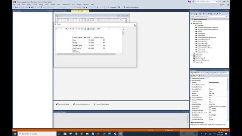Select ProductsBindingSource in component tray
This screenshot has width=242, height=136.
tap(82, 104)
